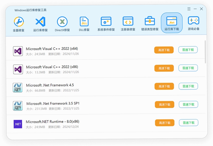Select the Microsoft Visual C++ 2022 (x86) title
This screenshot has height=146, width=213.
tap(52, 67)
